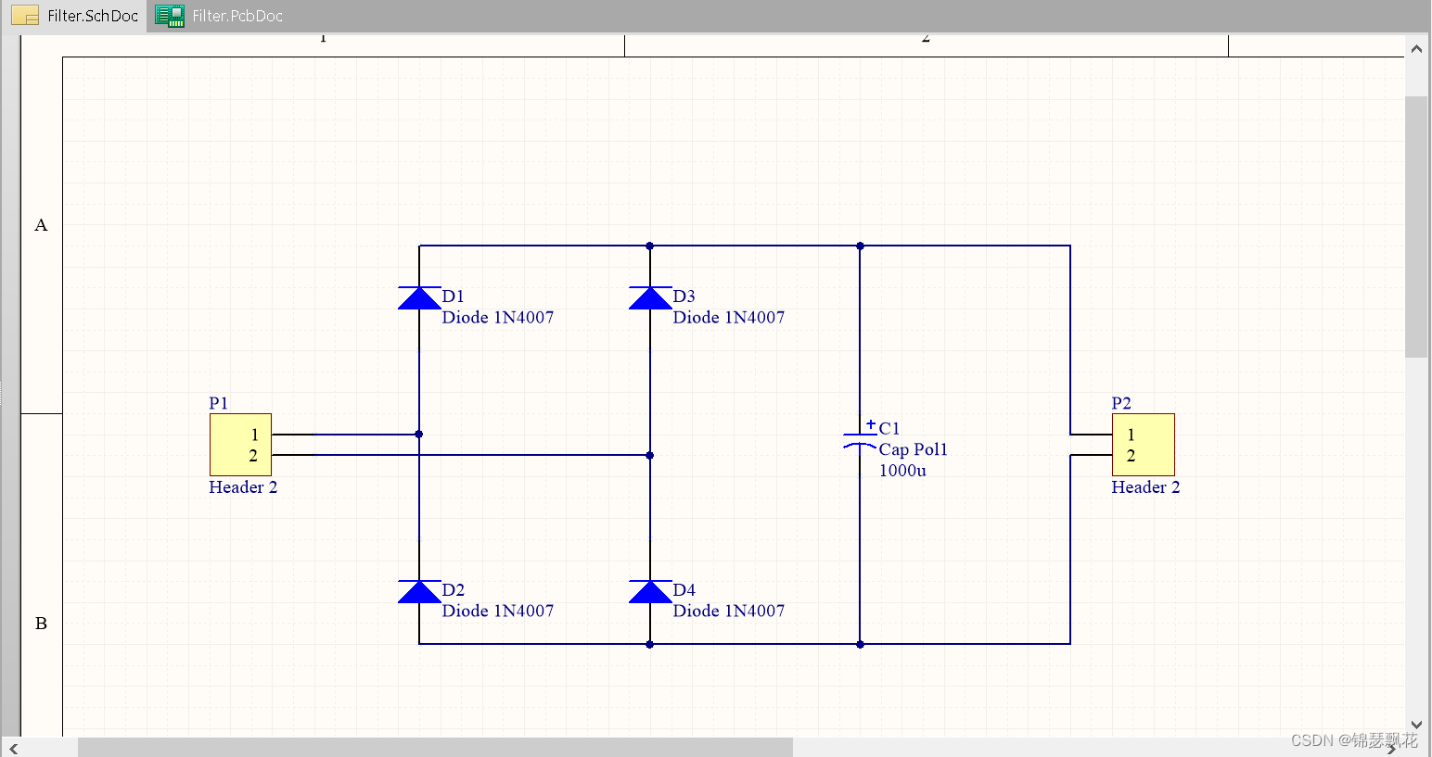Click the 'Diode 1N4007' comment under D4
1432x757 pixels.
pyautogui.click(x=729, y=612)
